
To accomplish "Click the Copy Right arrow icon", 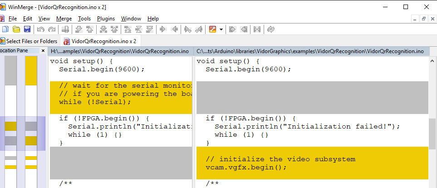I will (x=163, y=29).
